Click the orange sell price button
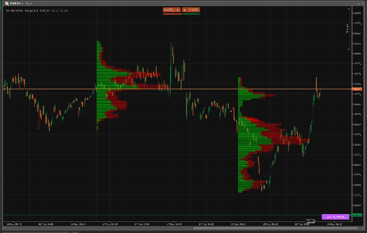367x233 pixels. click(172, 10)
